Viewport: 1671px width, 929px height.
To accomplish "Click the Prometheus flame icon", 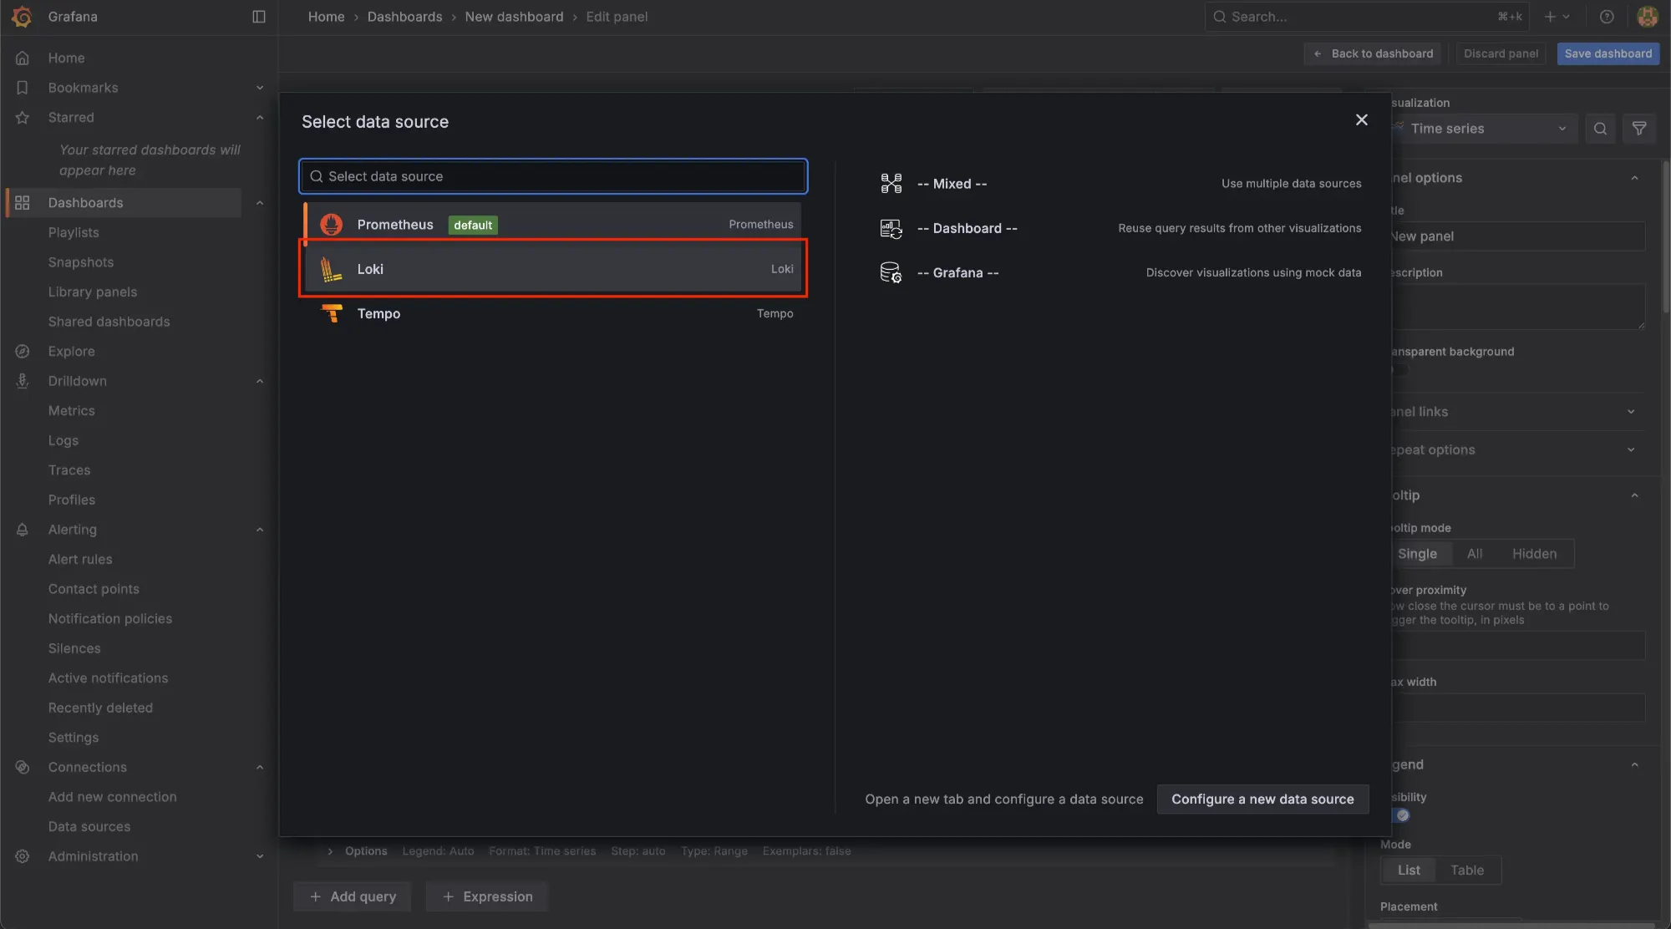I will pos(332,225).
